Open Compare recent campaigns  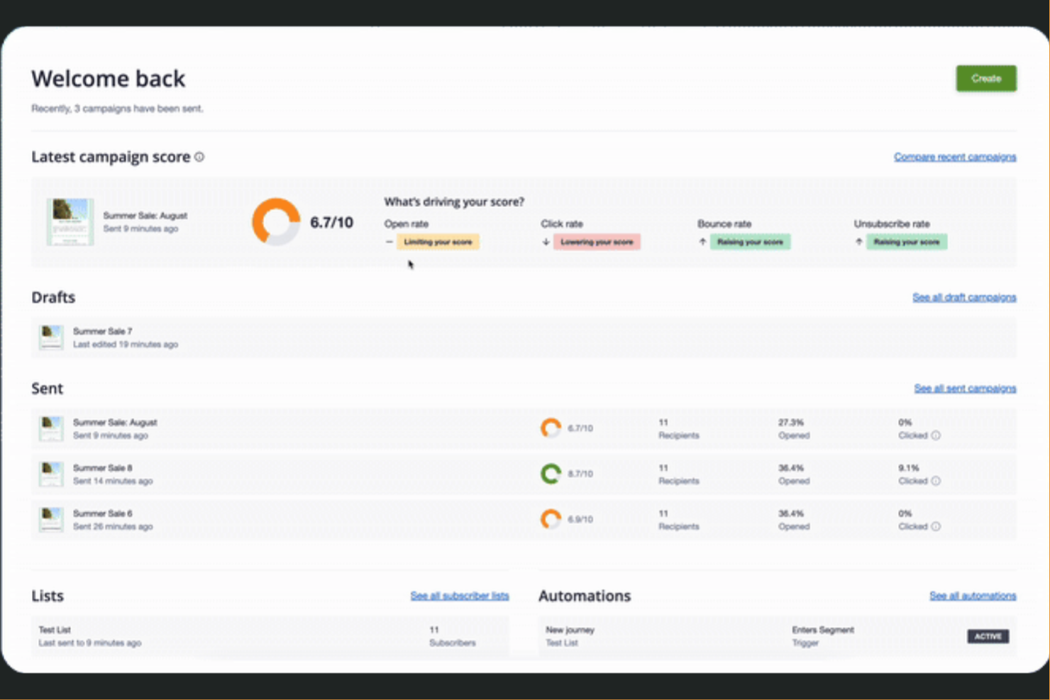954,156
